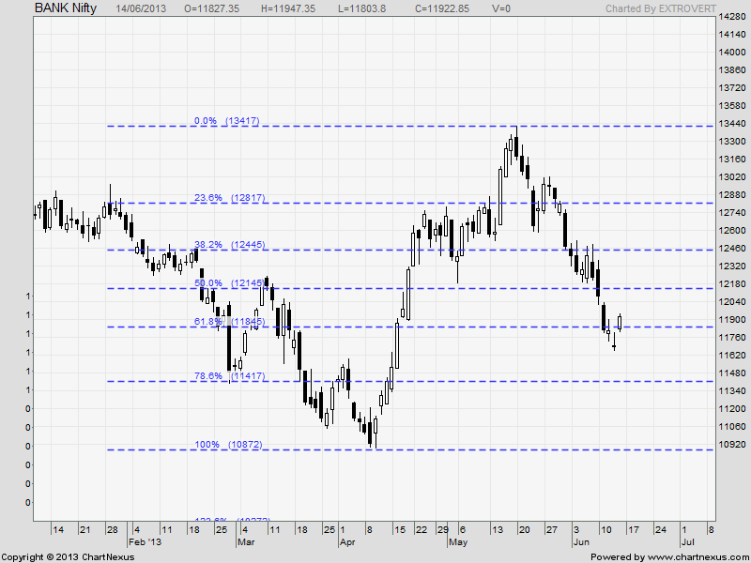The image size is (751, 563).
Task: Click the Apr month marker on the time axis
Action: (347, 542)
